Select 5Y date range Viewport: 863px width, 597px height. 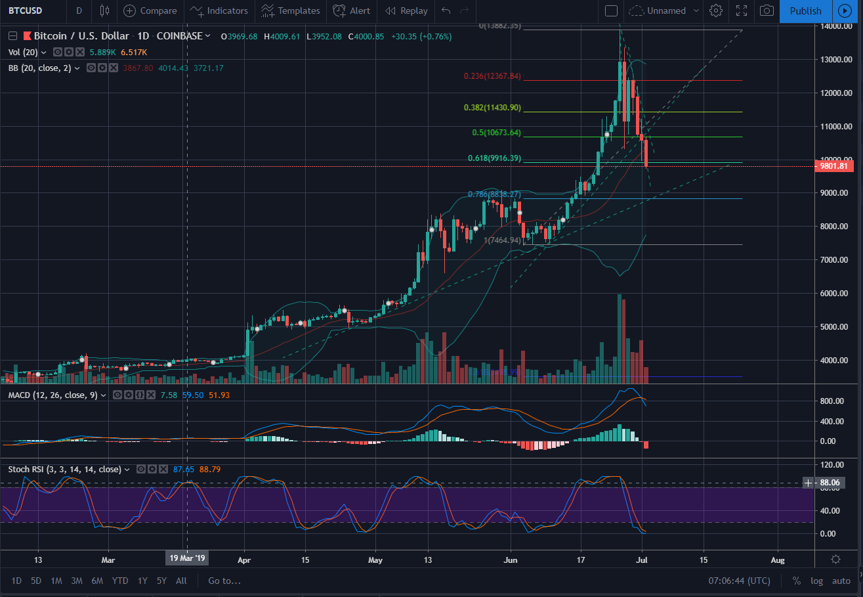tap(161, 581)
